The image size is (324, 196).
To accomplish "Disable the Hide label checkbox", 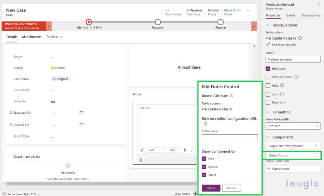I will click(x=267, y=69).
